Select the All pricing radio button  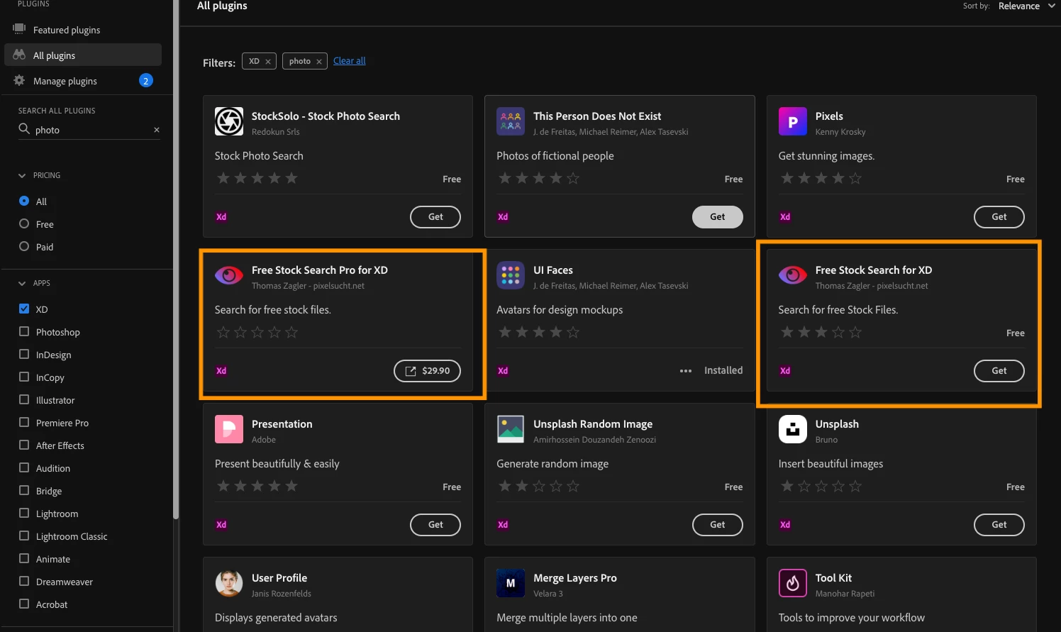[x=24, y=201]
